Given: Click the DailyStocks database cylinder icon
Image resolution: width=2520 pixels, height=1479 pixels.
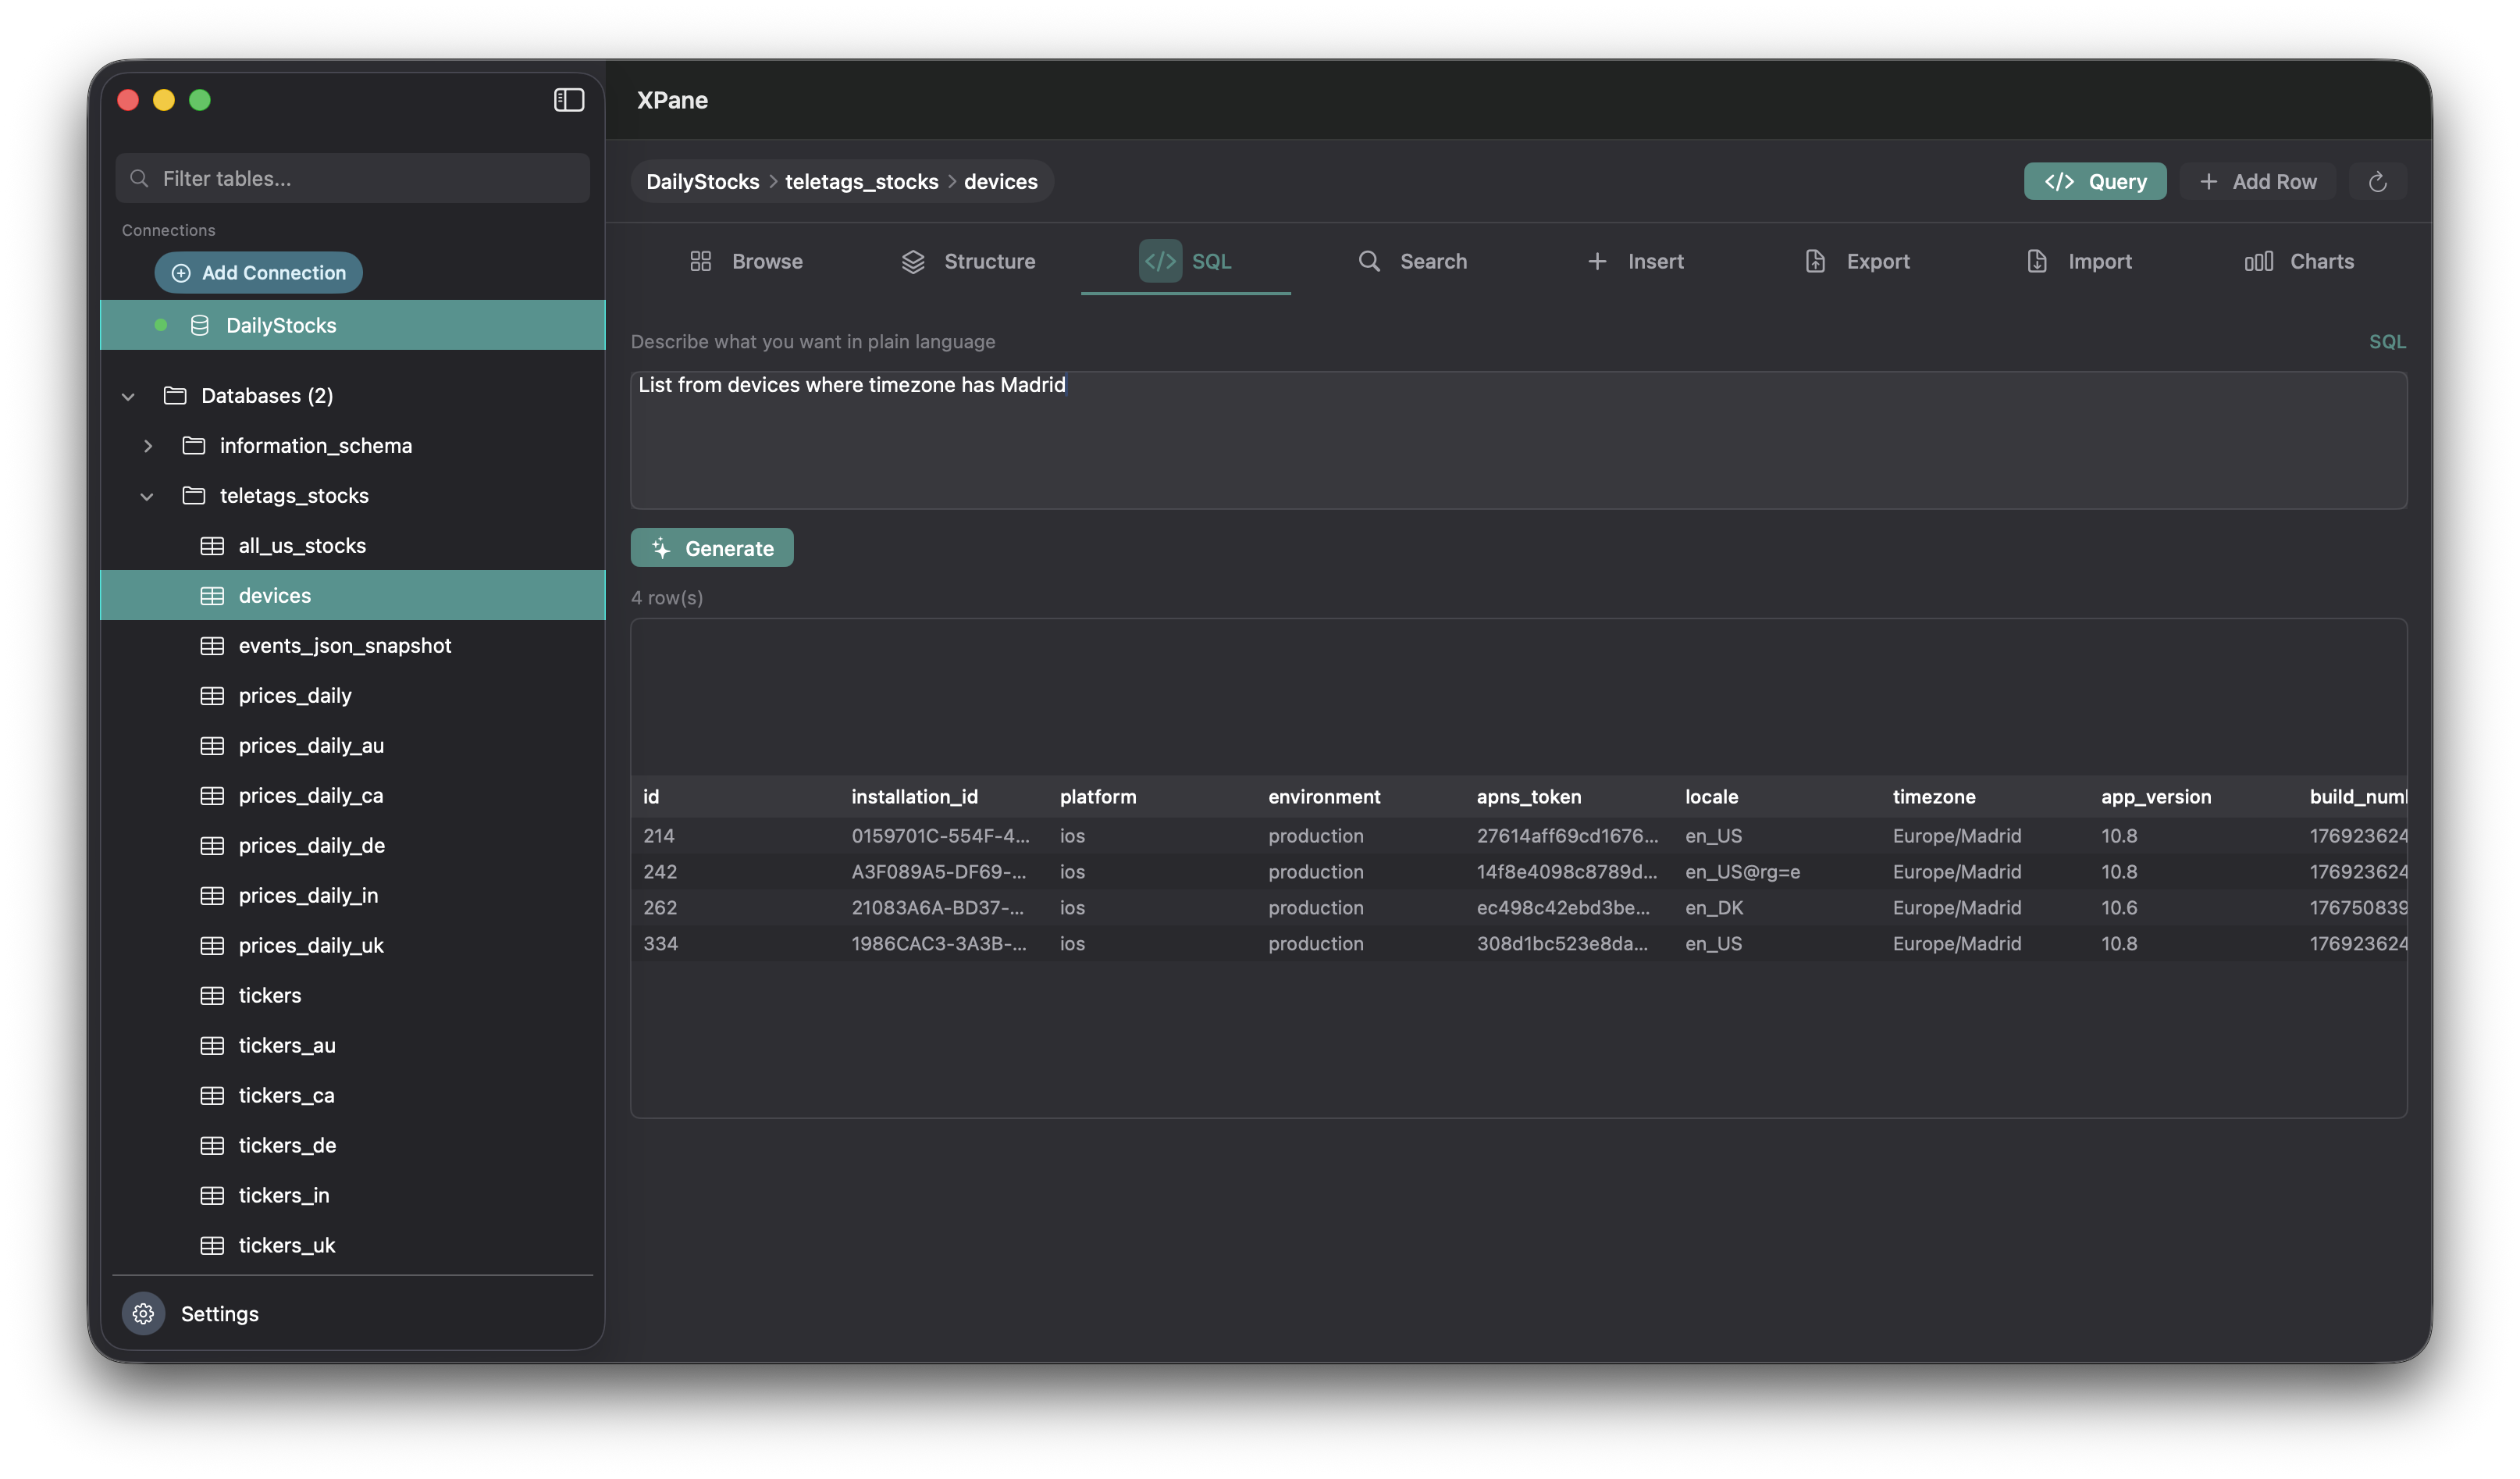Looking at the screenshot, I should pyautogui.click(x=200, y=325).
